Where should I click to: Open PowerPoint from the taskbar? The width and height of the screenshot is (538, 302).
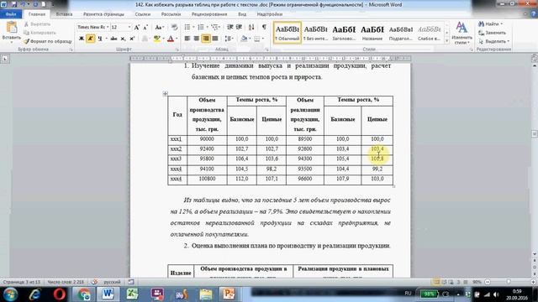point(228,294)
